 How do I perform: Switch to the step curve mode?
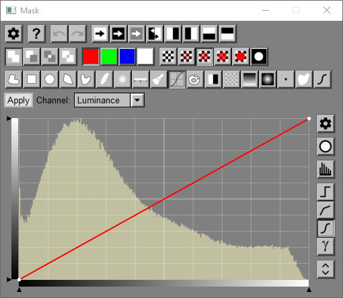pos(326,192)
